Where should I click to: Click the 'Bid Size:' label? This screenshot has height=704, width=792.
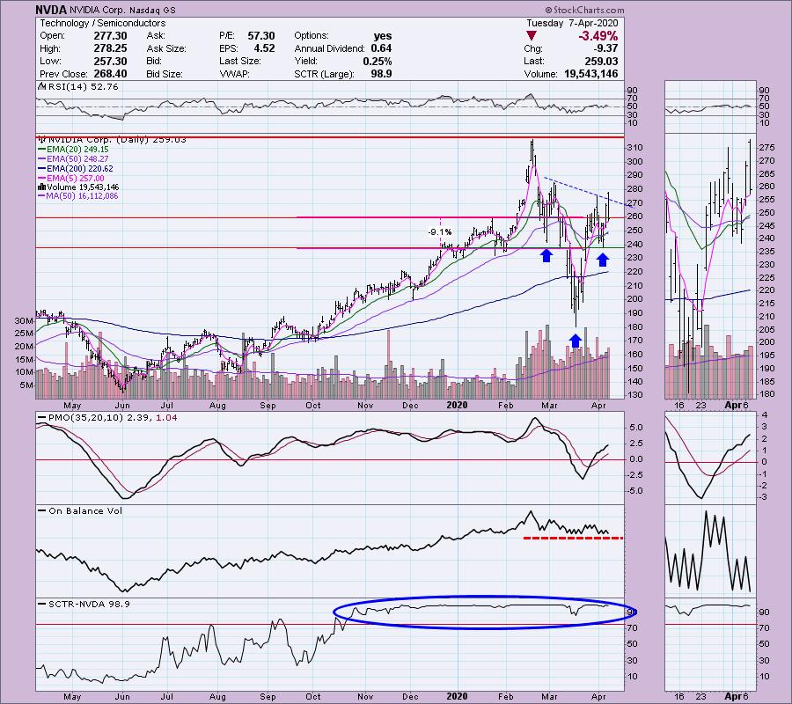[x=165, y=74]
